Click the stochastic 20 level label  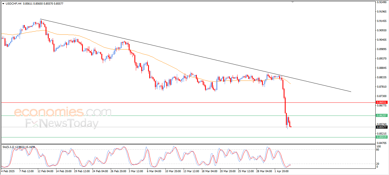tap(378, 164)
